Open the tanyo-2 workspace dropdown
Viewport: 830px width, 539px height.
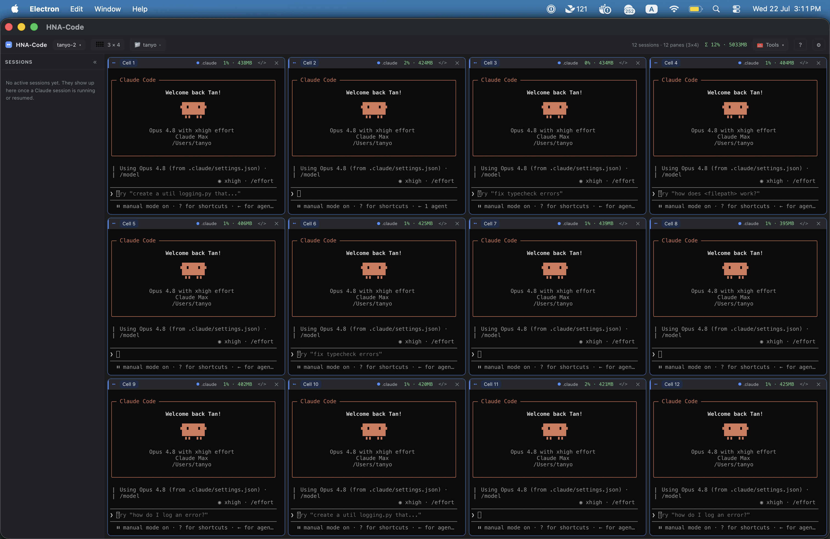point(69,45)
